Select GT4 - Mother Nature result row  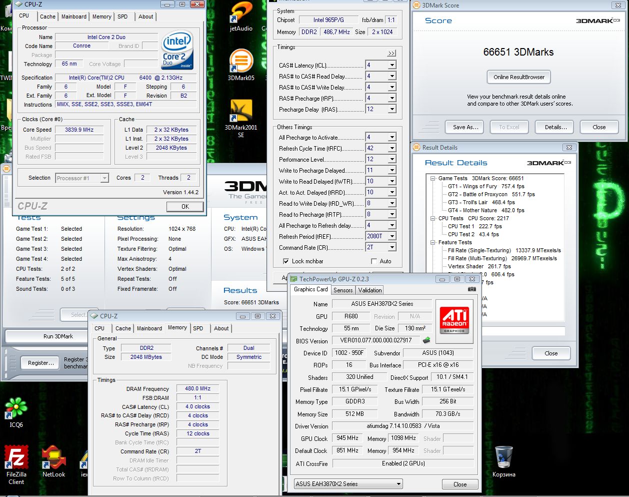click(486, 210)
